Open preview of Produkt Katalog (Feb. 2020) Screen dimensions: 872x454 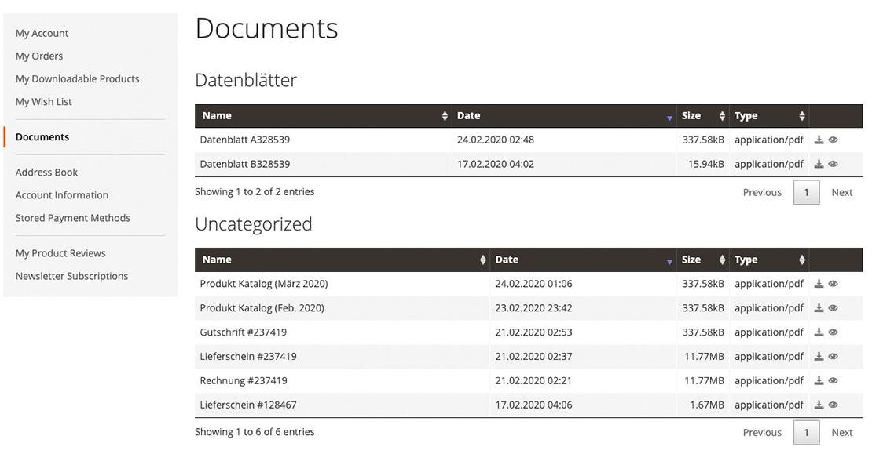pos(834,307)
